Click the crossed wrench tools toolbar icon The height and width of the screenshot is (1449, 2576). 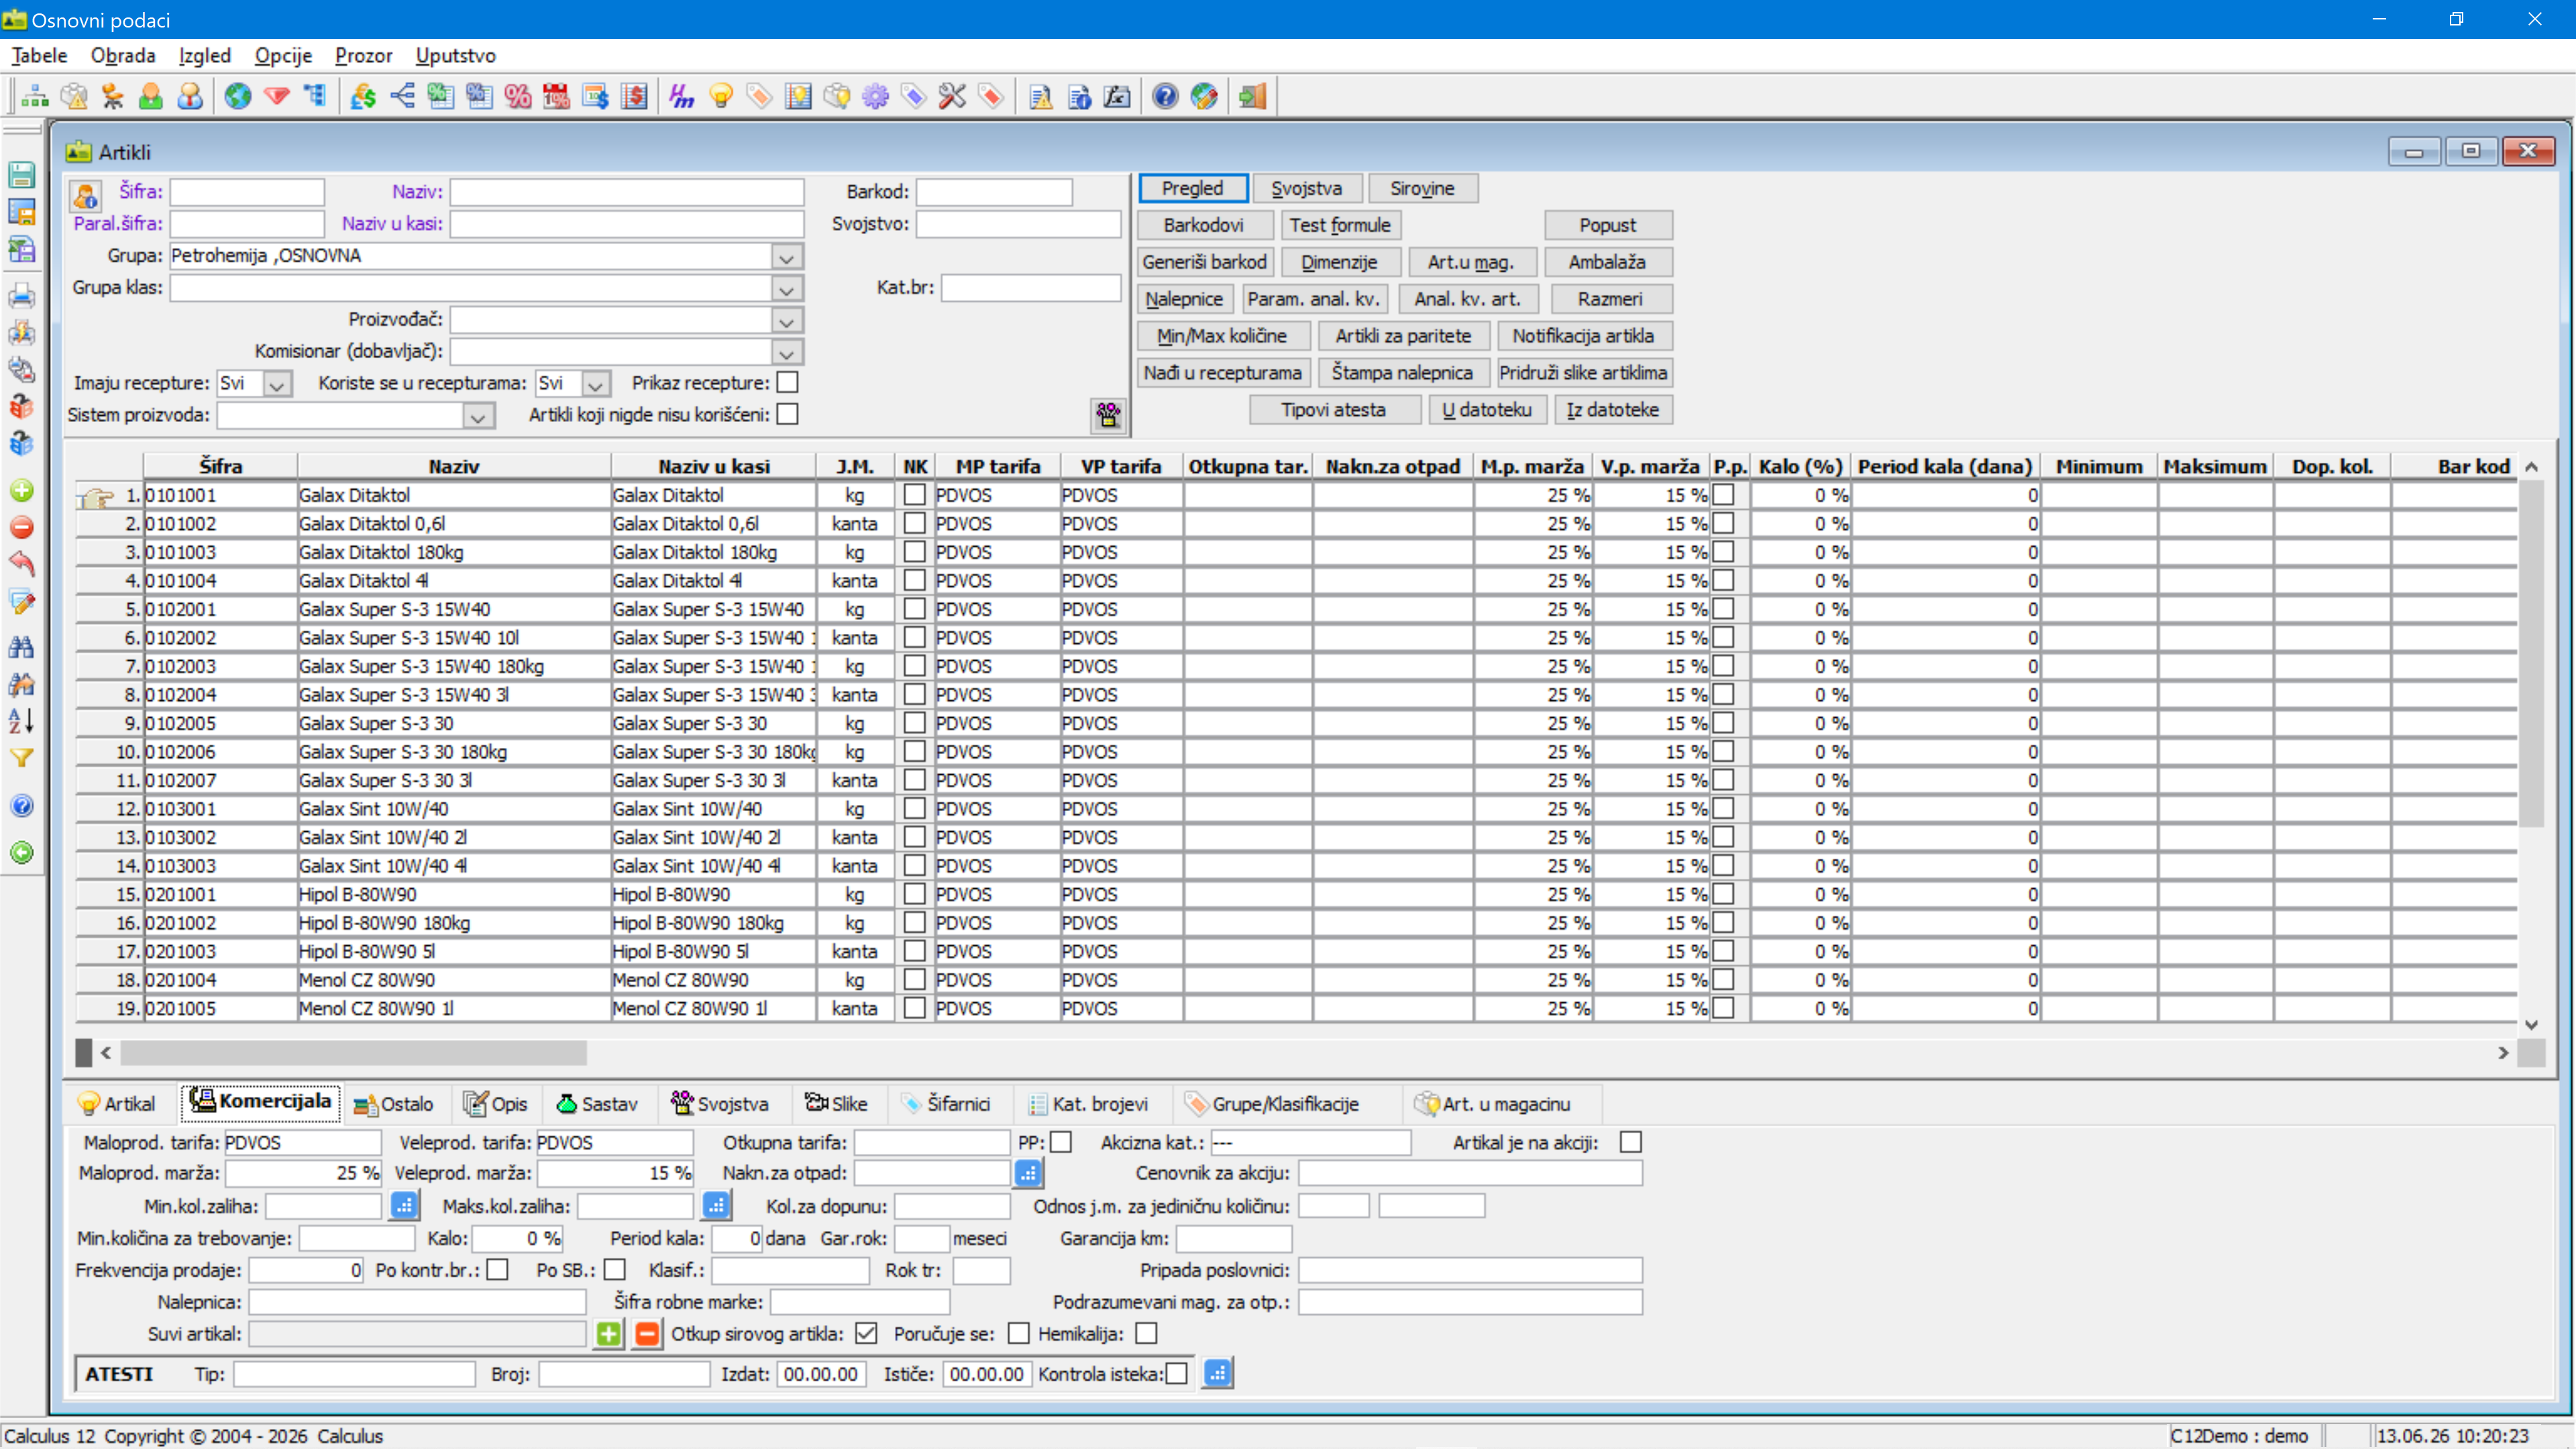point(953,96)
